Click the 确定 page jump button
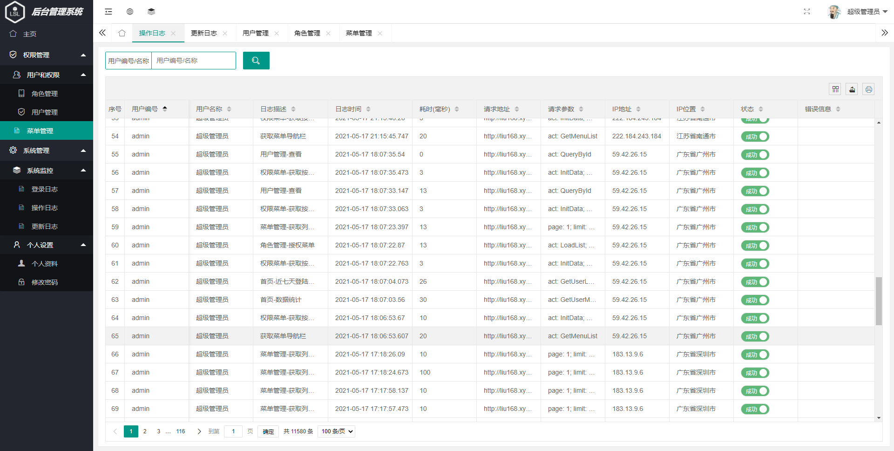This screenshot has width=894, height=451. [x=268, y=431]
